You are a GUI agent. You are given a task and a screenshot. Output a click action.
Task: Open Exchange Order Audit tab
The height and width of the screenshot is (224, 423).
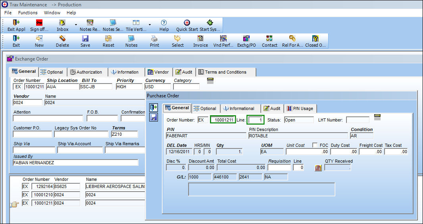pos(184,72)
